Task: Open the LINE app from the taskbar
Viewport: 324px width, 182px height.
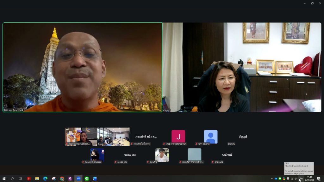Action: (x=86, y=179)
